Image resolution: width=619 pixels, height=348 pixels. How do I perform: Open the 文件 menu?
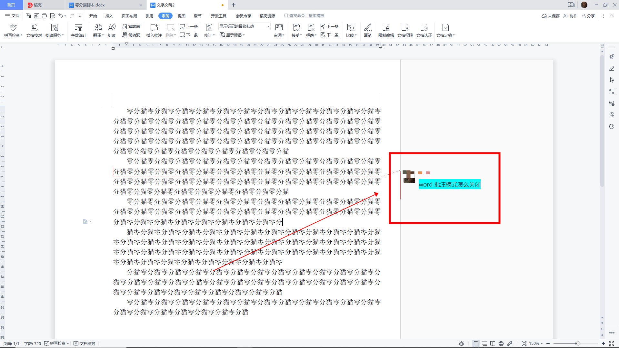coord(12,16)
